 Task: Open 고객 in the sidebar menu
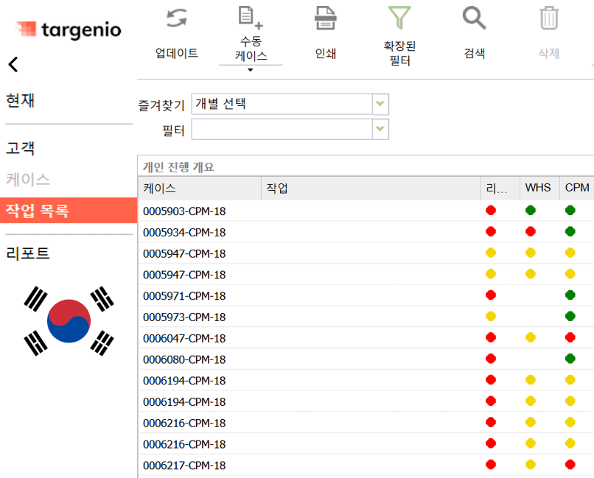21,148
